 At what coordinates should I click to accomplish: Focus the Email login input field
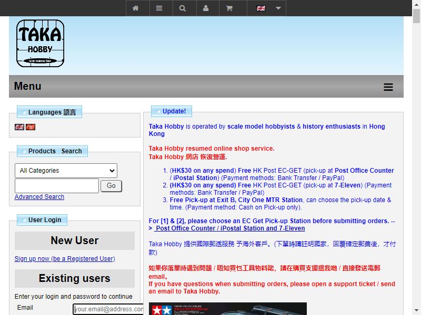point(108,309)
